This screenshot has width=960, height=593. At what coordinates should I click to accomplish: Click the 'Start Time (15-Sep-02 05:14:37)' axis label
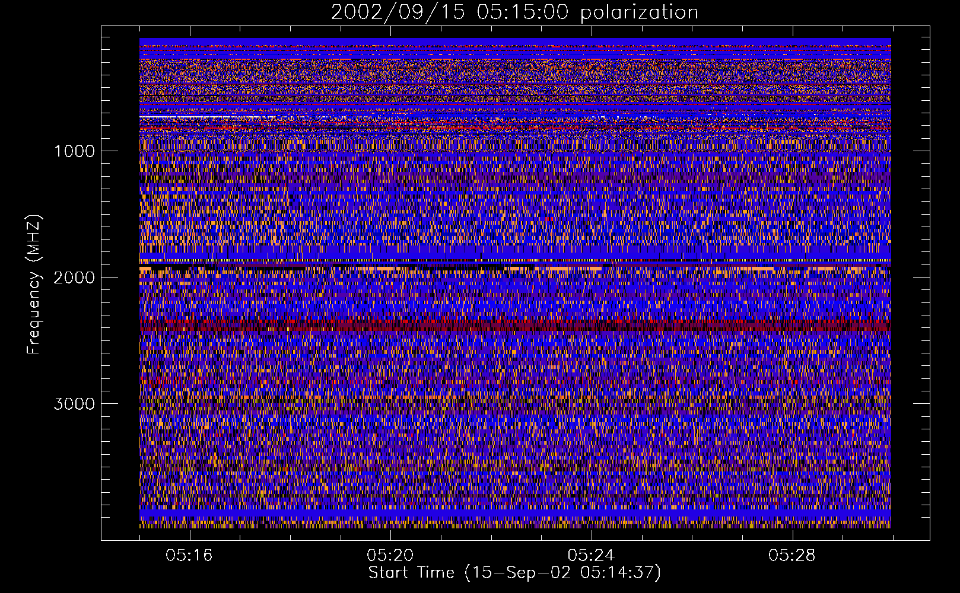[x=514, y=573]
